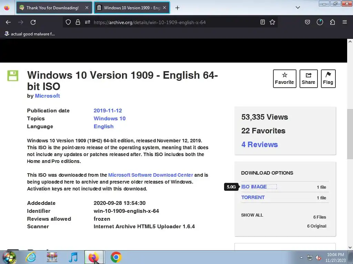Click the forward navigation arrow
353x264 pixels.
21,22
